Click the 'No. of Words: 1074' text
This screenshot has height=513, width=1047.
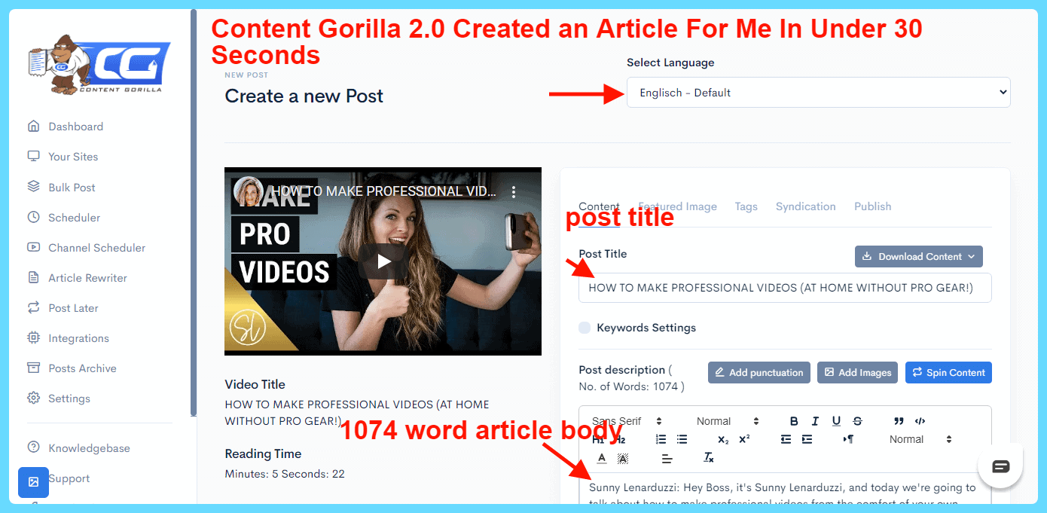[x=631, y=386]
